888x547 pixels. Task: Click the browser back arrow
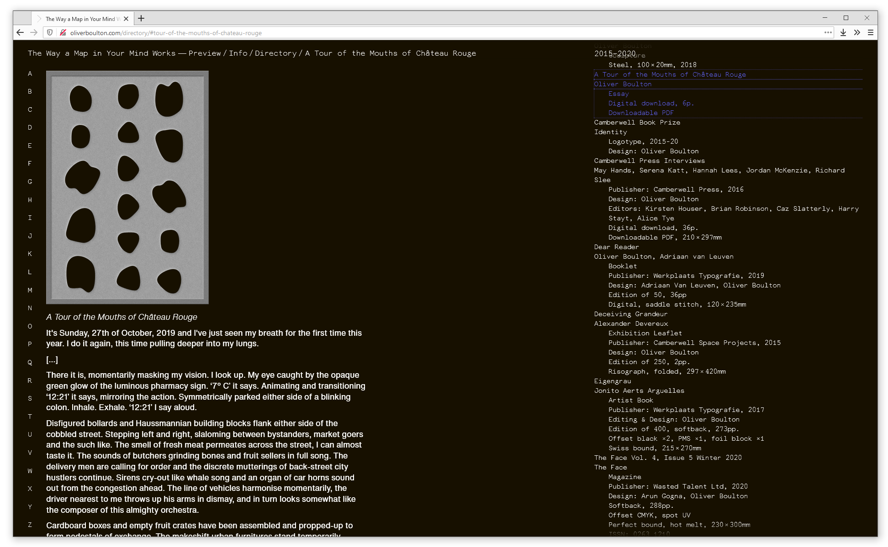20,32
